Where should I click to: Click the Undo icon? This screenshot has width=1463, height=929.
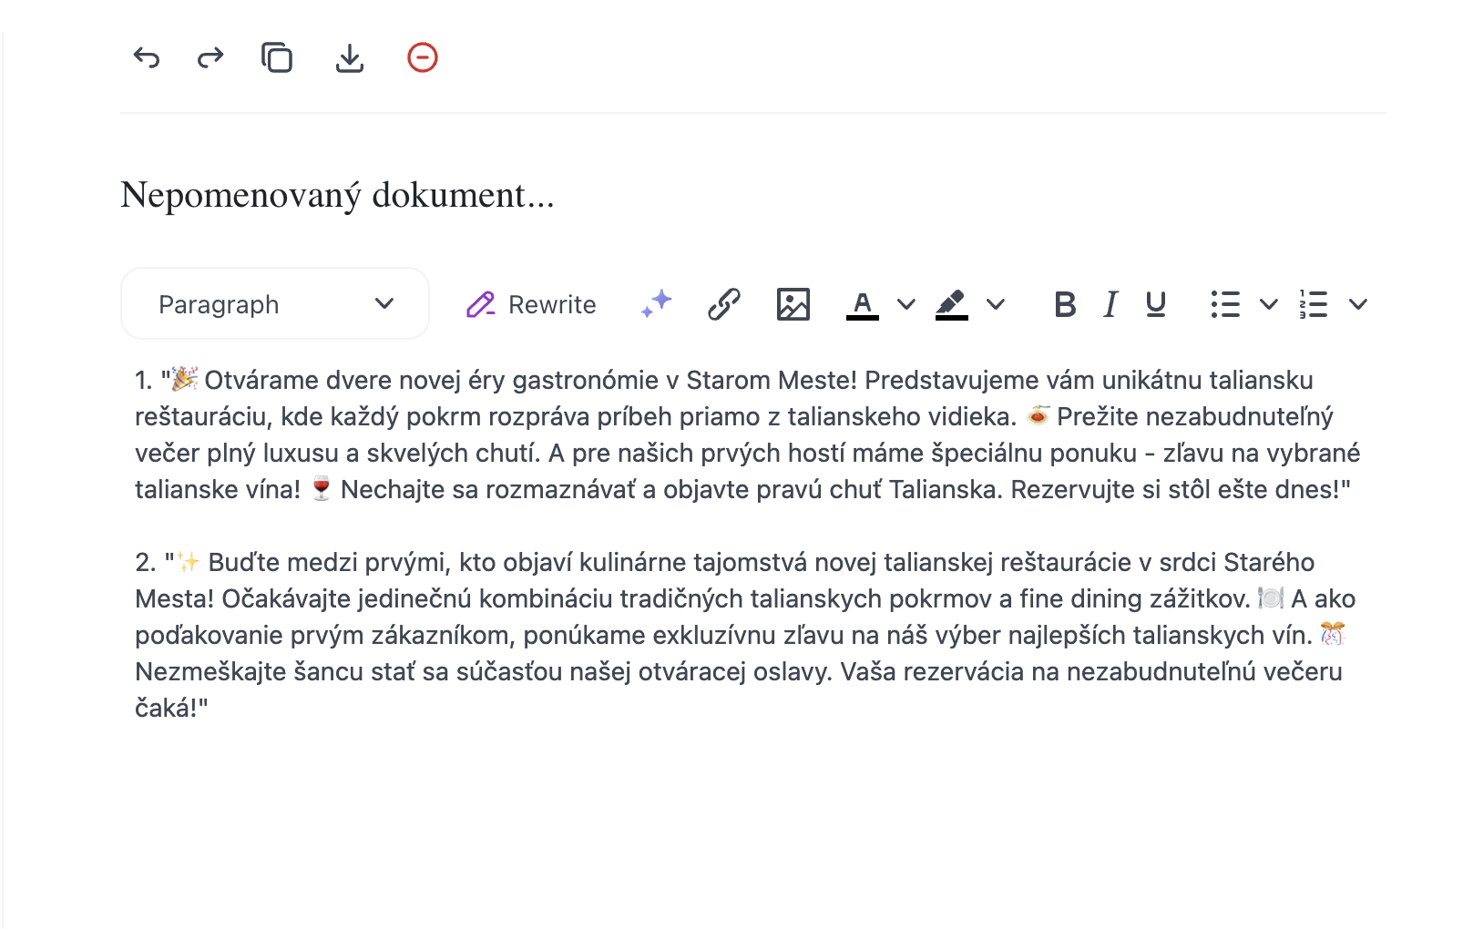(147, 57)
